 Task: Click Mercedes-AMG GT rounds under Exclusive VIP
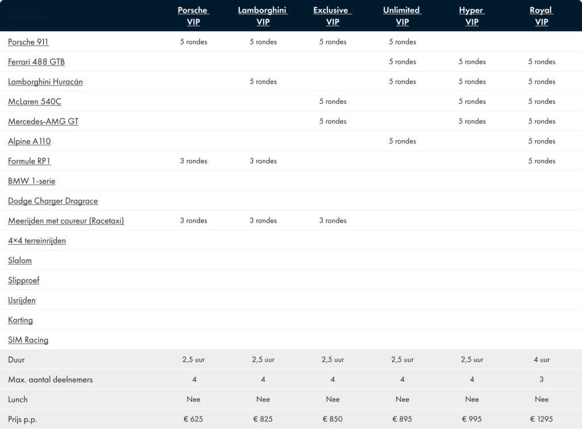332,121
